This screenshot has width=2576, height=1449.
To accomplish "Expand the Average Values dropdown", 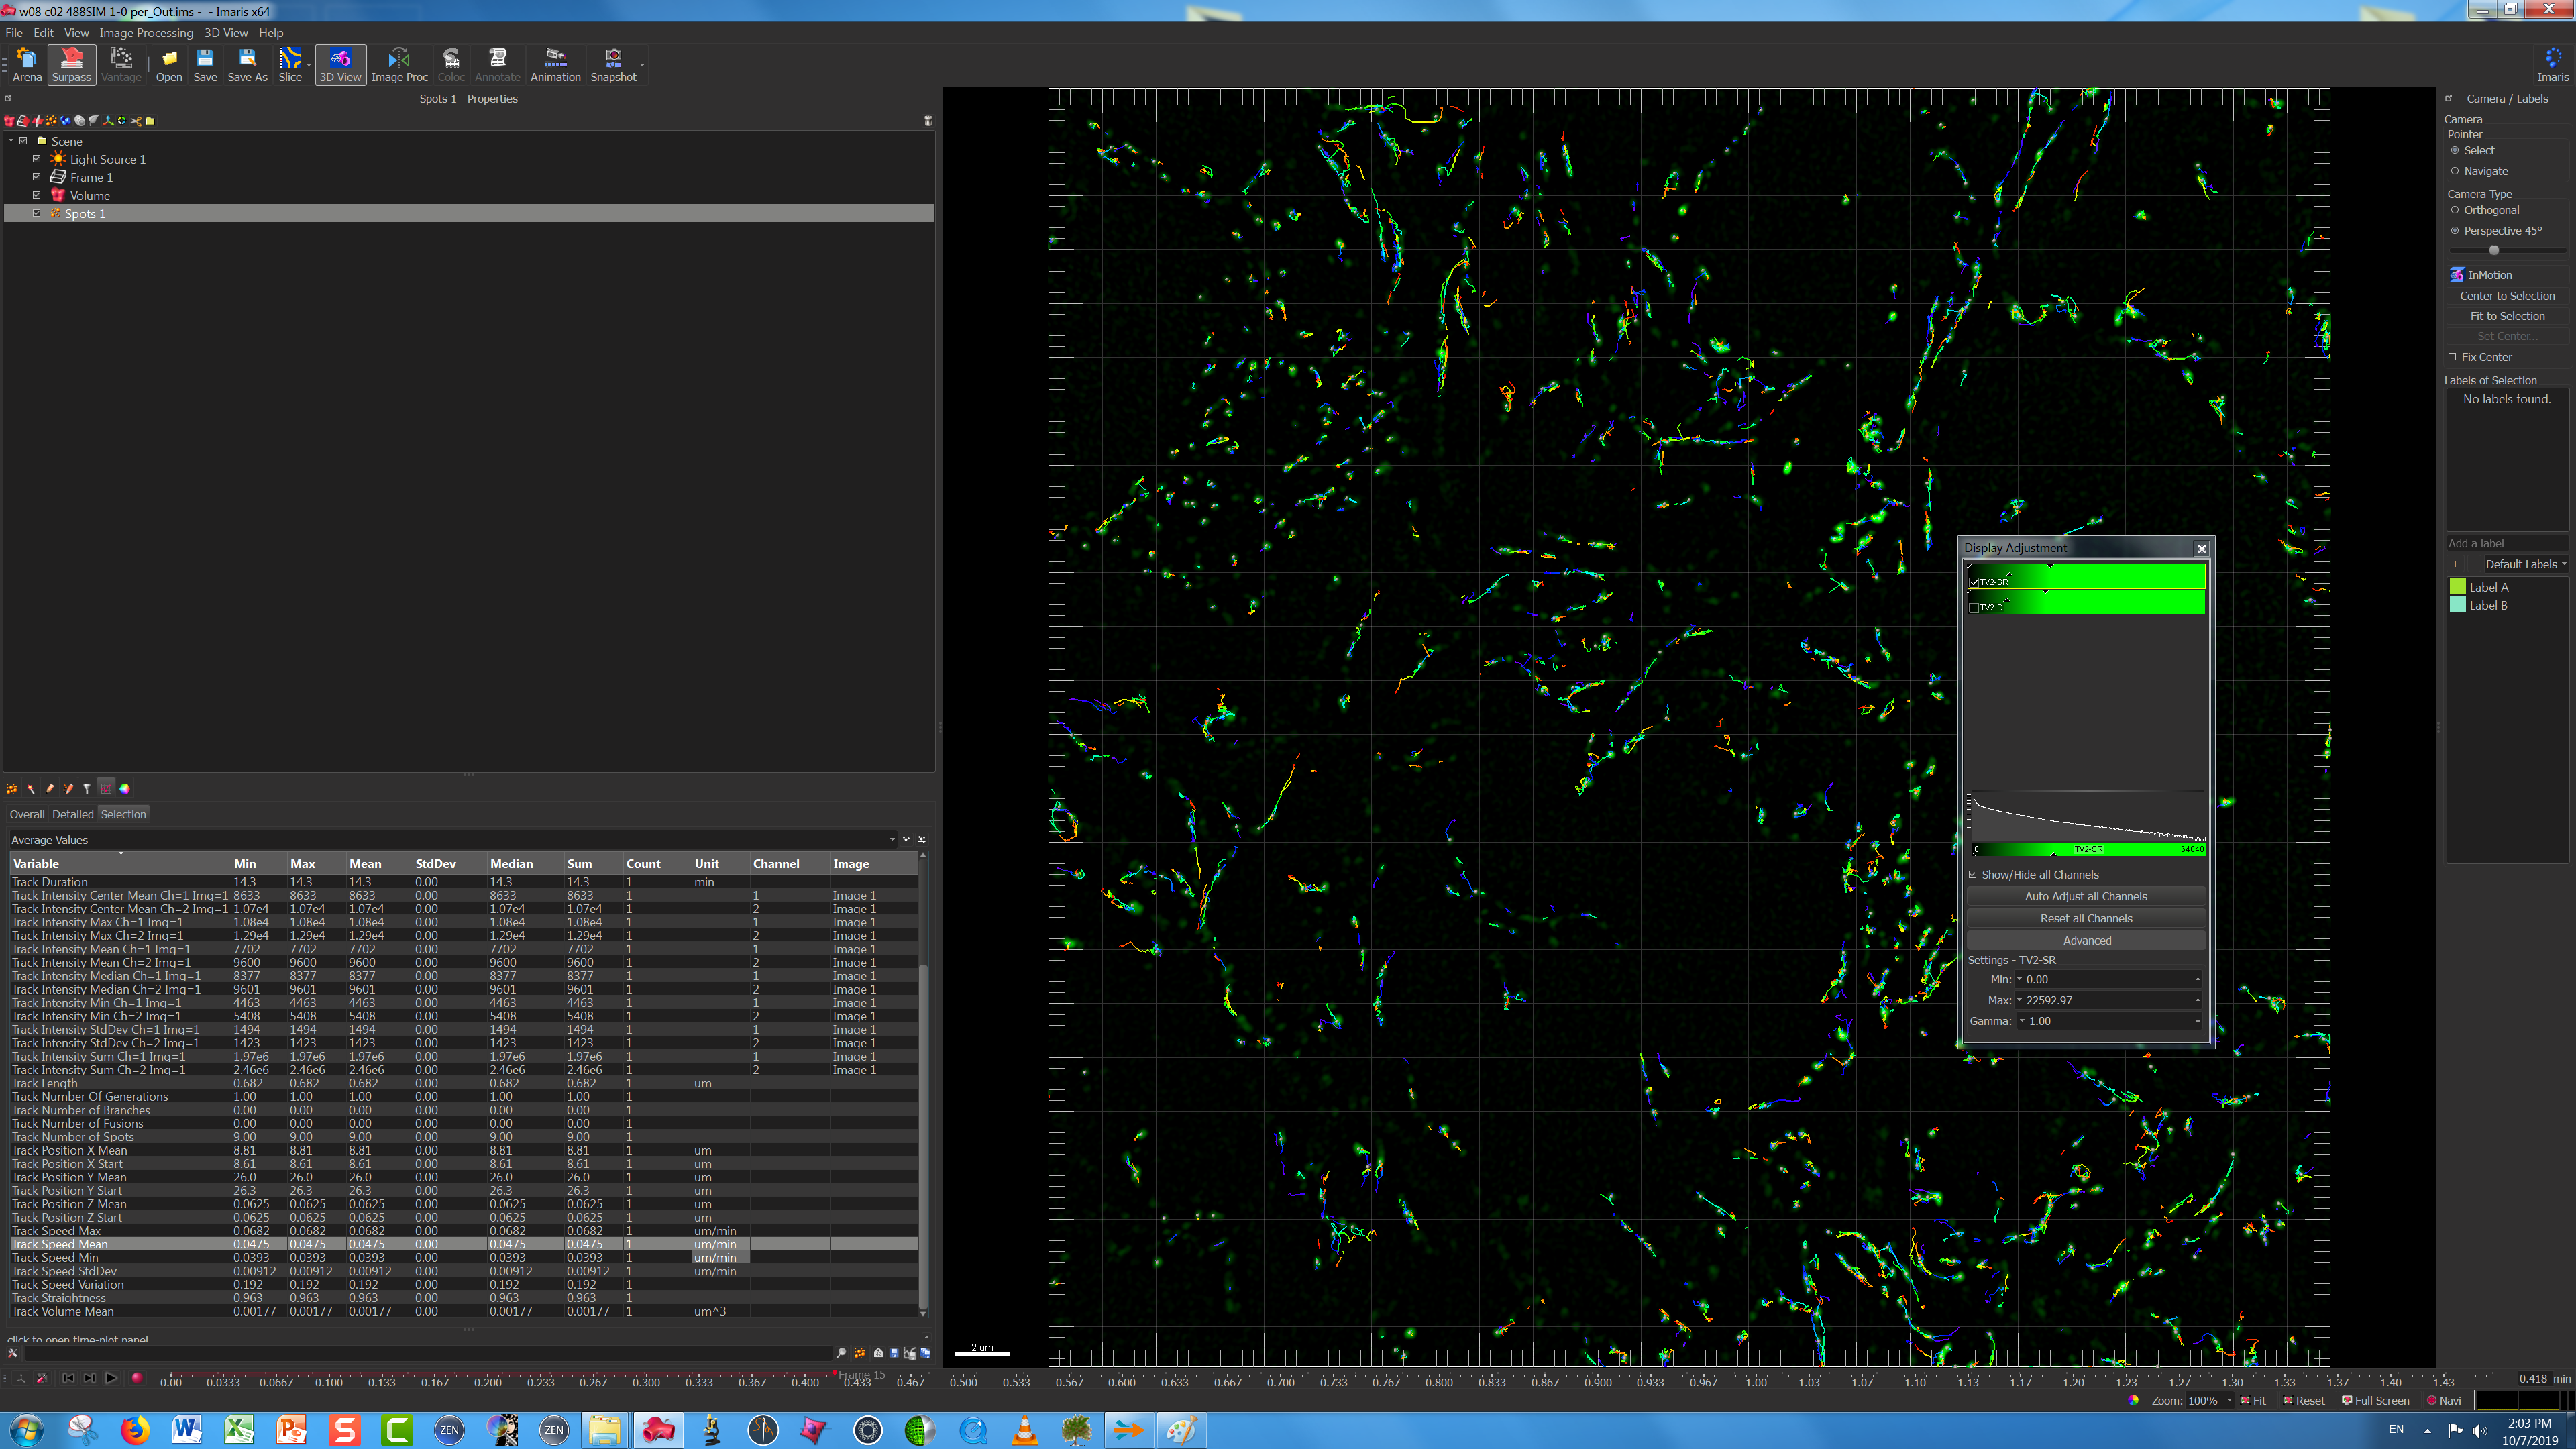I will (x=892, y=840).
